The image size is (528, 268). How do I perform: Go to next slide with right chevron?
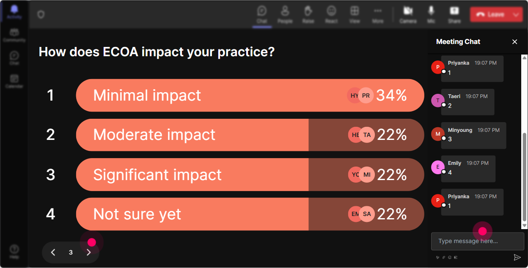(x=88, y=252)
